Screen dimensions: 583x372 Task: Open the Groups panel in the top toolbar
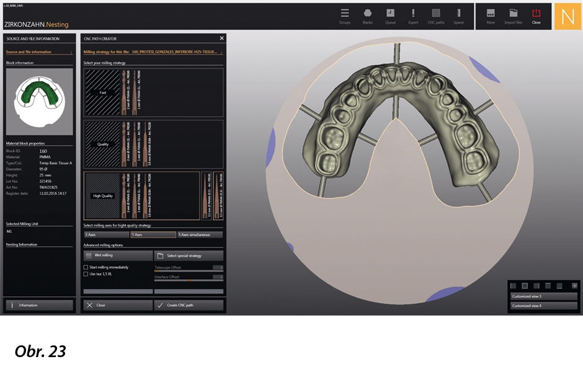(345, 16)
